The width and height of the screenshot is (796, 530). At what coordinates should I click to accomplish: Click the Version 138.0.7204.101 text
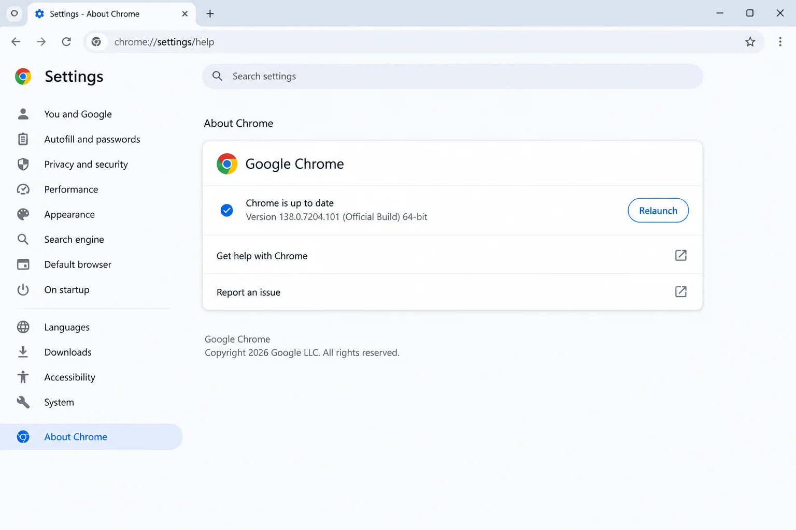click(336, 217)
